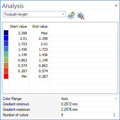
Task: Click the Gradient minimum property label
Action: (16, 104)
